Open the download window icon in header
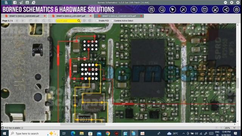Image resolution: width=242 pixels, height=136 pixels. (205, 9)
